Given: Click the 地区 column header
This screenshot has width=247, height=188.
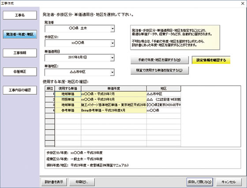Looking at the screenshot, I should point(164,88).
